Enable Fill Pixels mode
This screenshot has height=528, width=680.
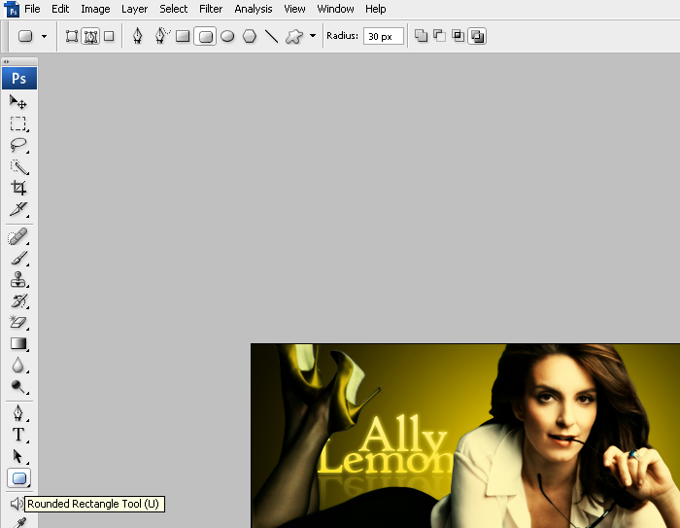[x=109, y=37]
